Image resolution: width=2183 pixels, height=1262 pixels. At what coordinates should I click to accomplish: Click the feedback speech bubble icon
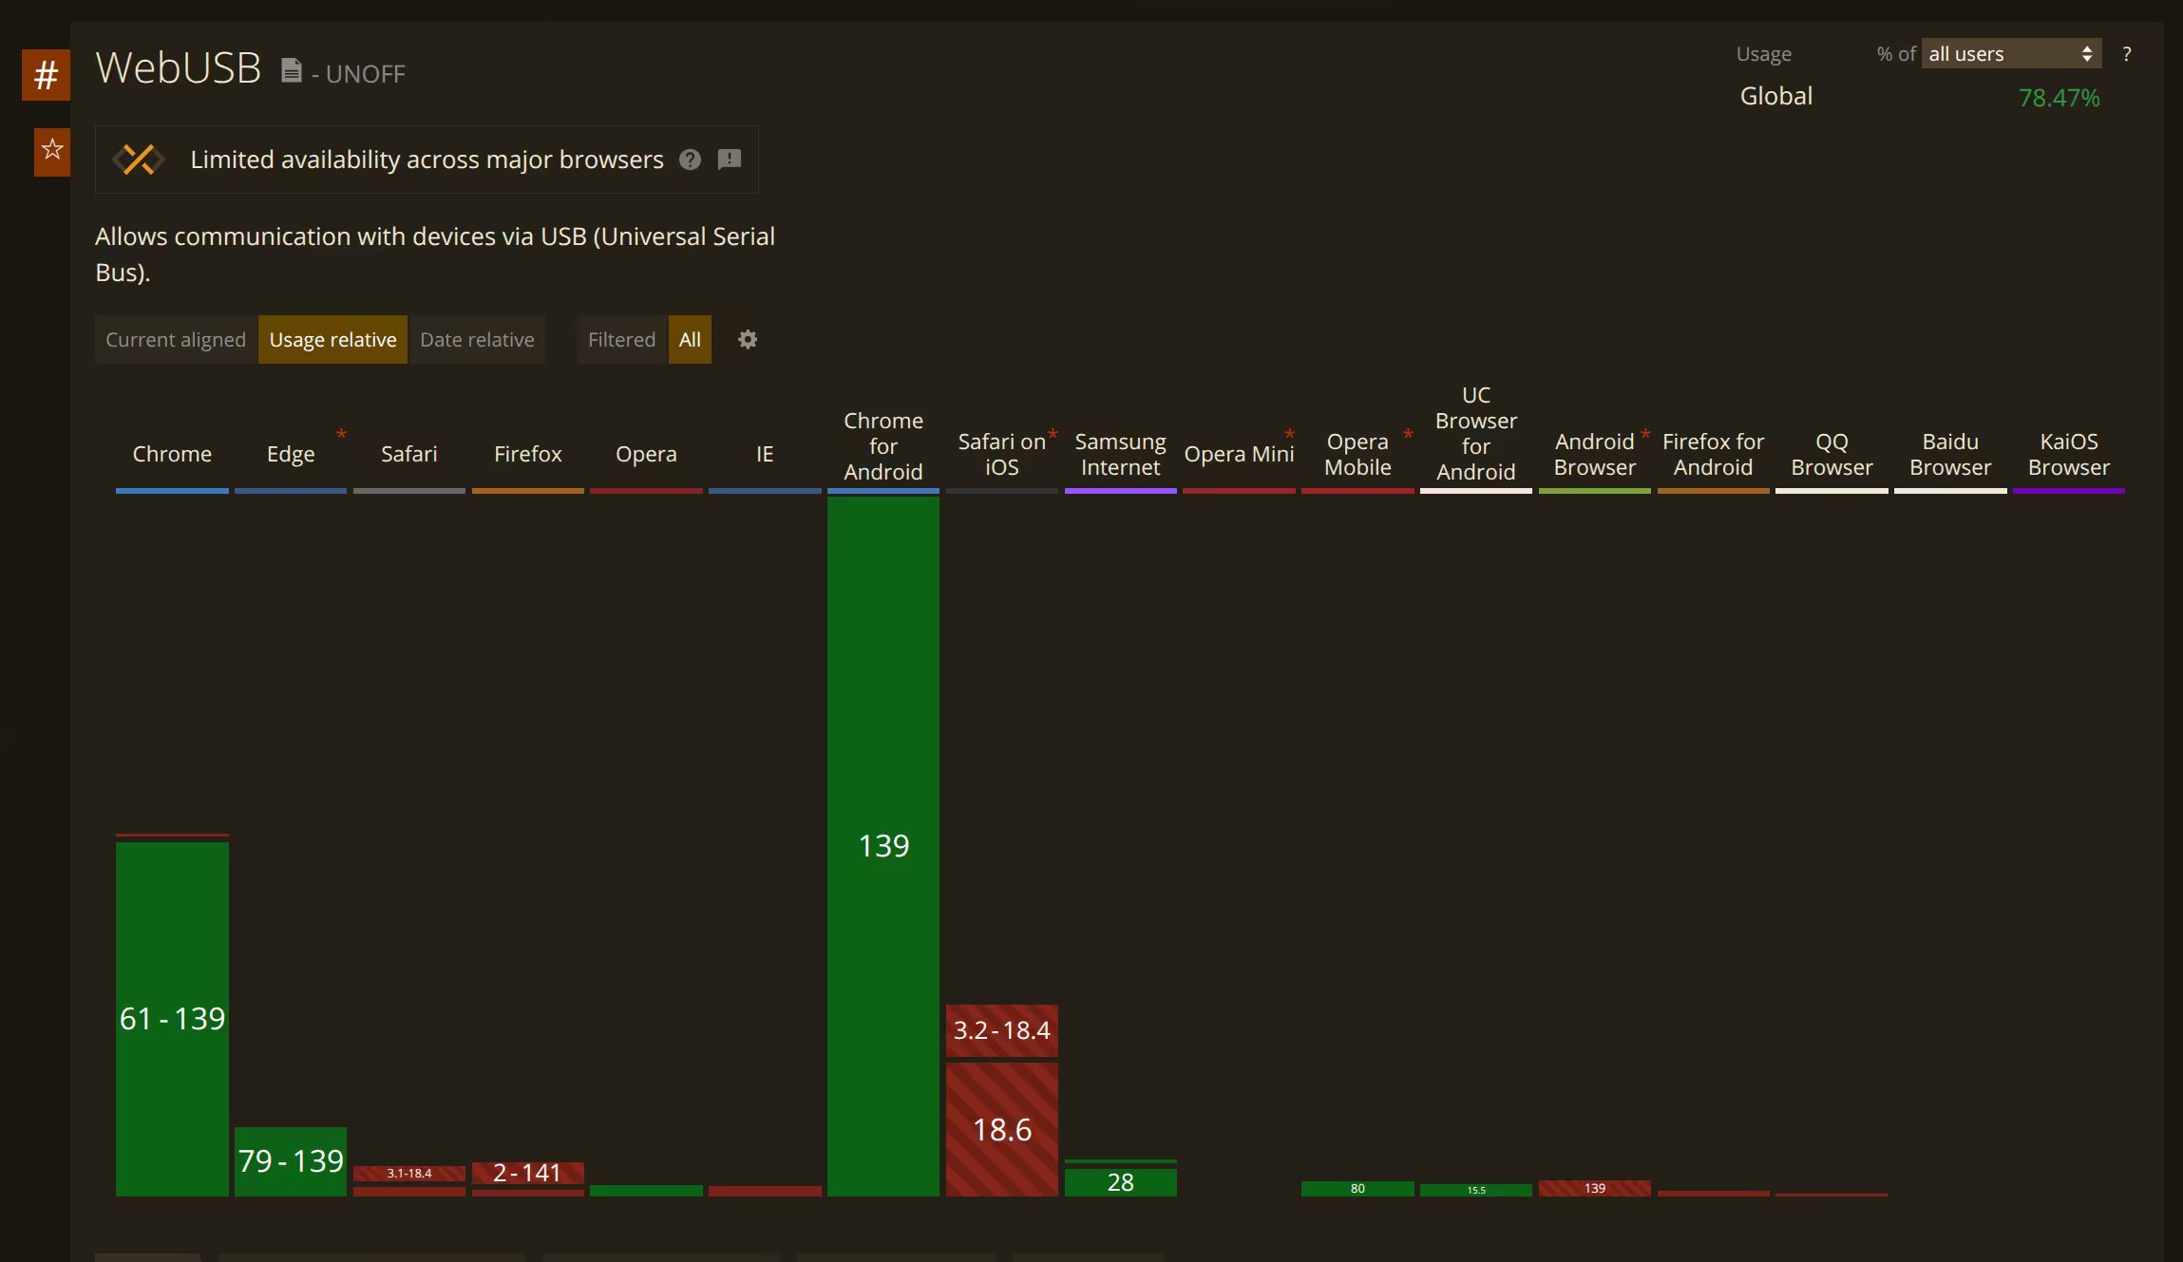pyautogui.click(x=730, y=160)
